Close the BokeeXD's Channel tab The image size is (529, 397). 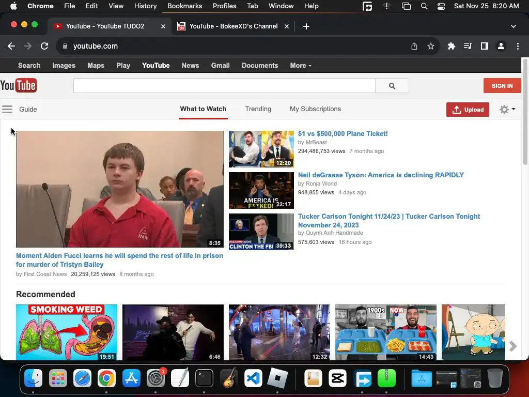point(286,26)
